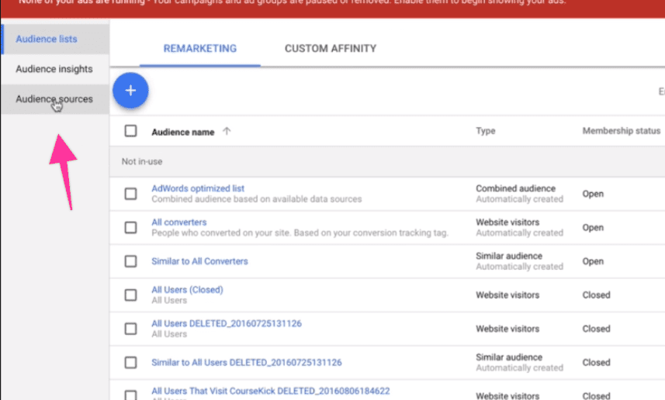Click the Type column header
665x400 pixels.
tap(486, 131)
